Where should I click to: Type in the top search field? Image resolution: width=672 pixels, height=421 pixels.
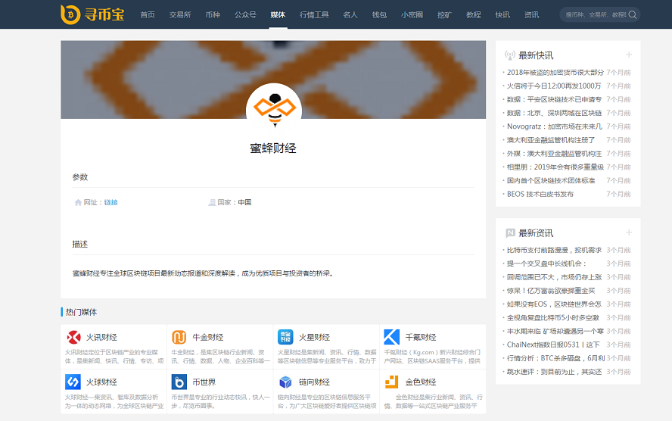pos(594,14)
